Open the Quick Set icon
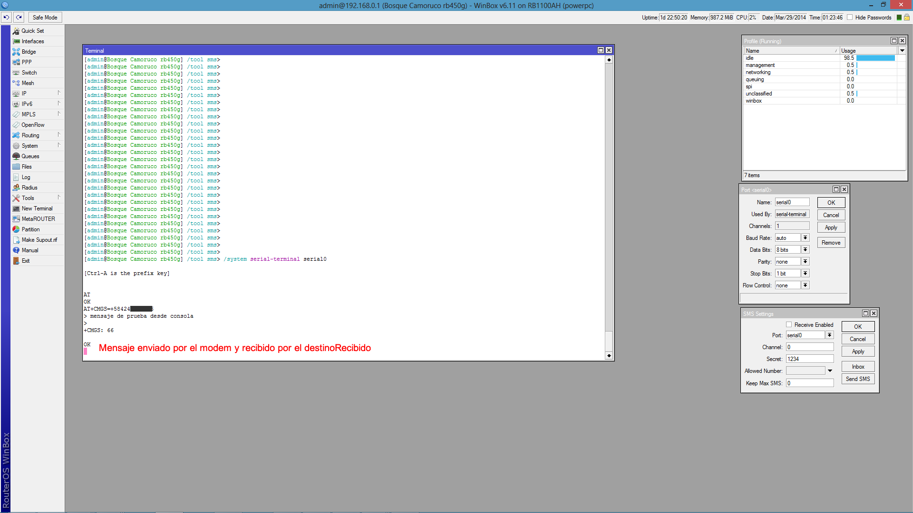Screen dimensions: 913x513 16,31
